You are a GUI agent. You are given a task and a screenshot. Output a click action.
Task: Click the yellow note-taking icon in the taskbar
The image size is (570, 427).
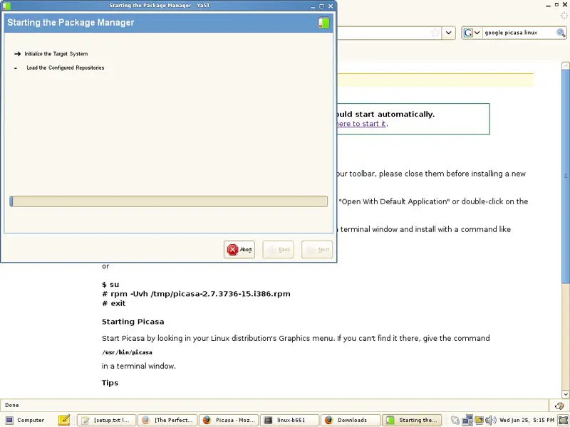point(64,420)
